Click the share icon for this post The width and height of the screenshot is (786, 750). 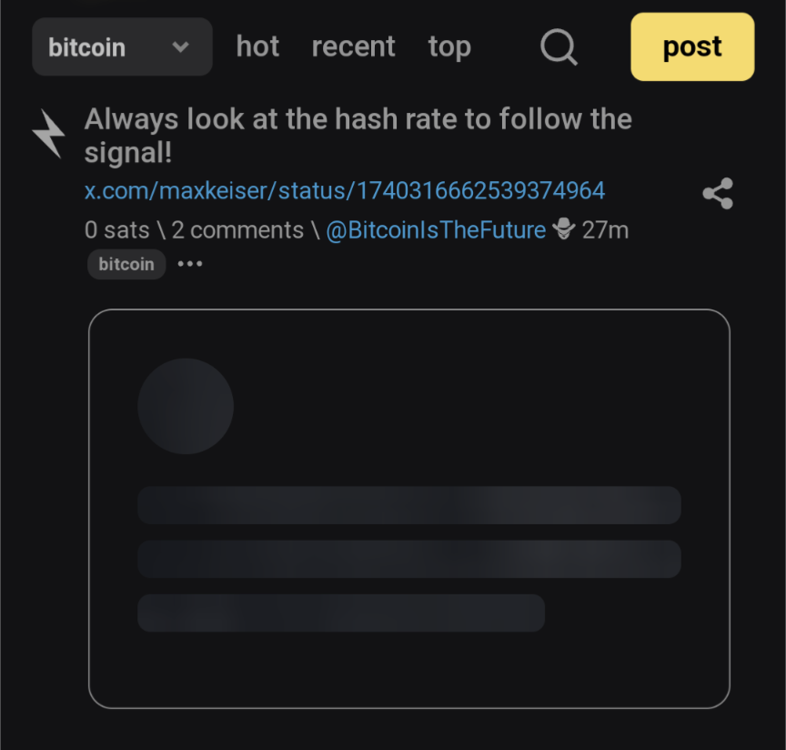718,193
